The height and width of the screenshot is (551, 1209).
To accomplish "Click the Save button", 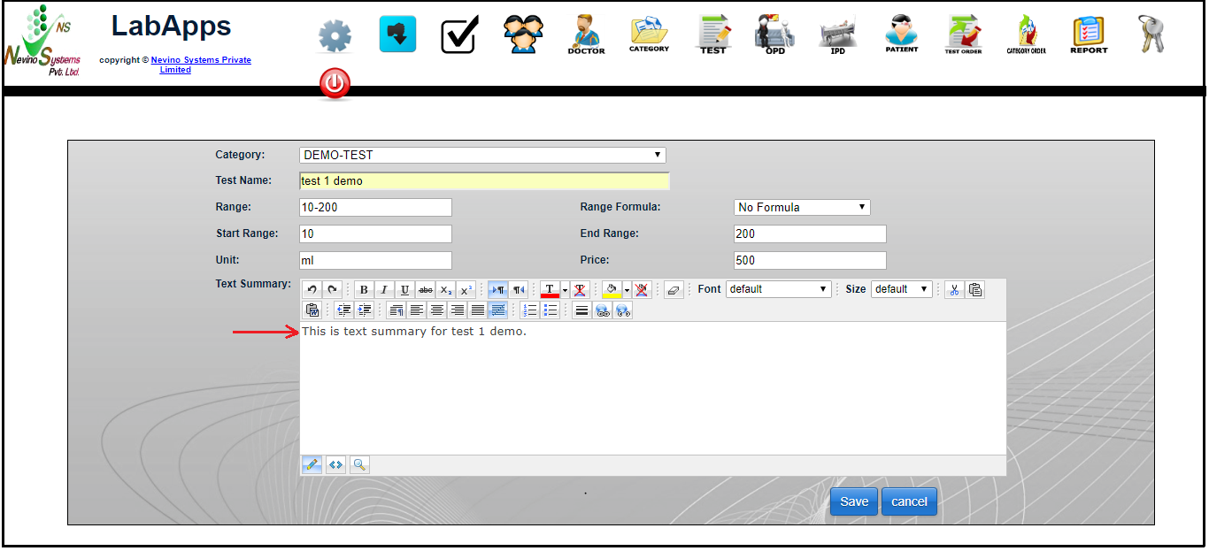I will pyautogui.click(x=853, y=501).
